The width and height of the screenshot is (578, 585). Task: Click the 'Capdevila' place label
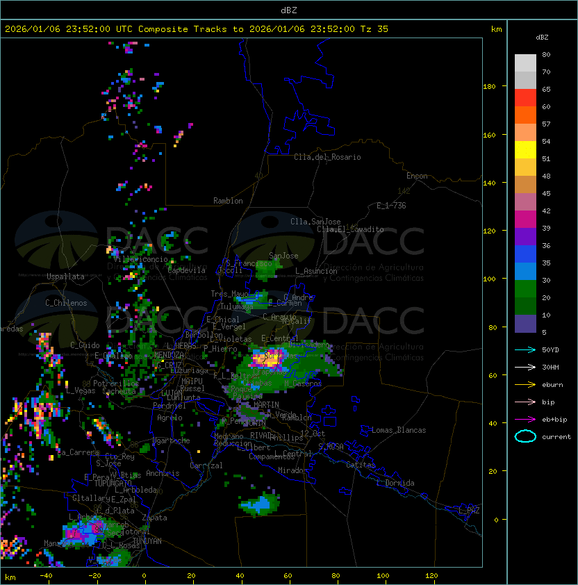point(187,270)
